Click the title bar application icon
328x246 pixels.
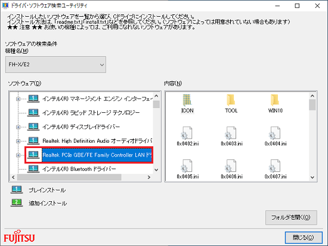[x=5, y=5]
